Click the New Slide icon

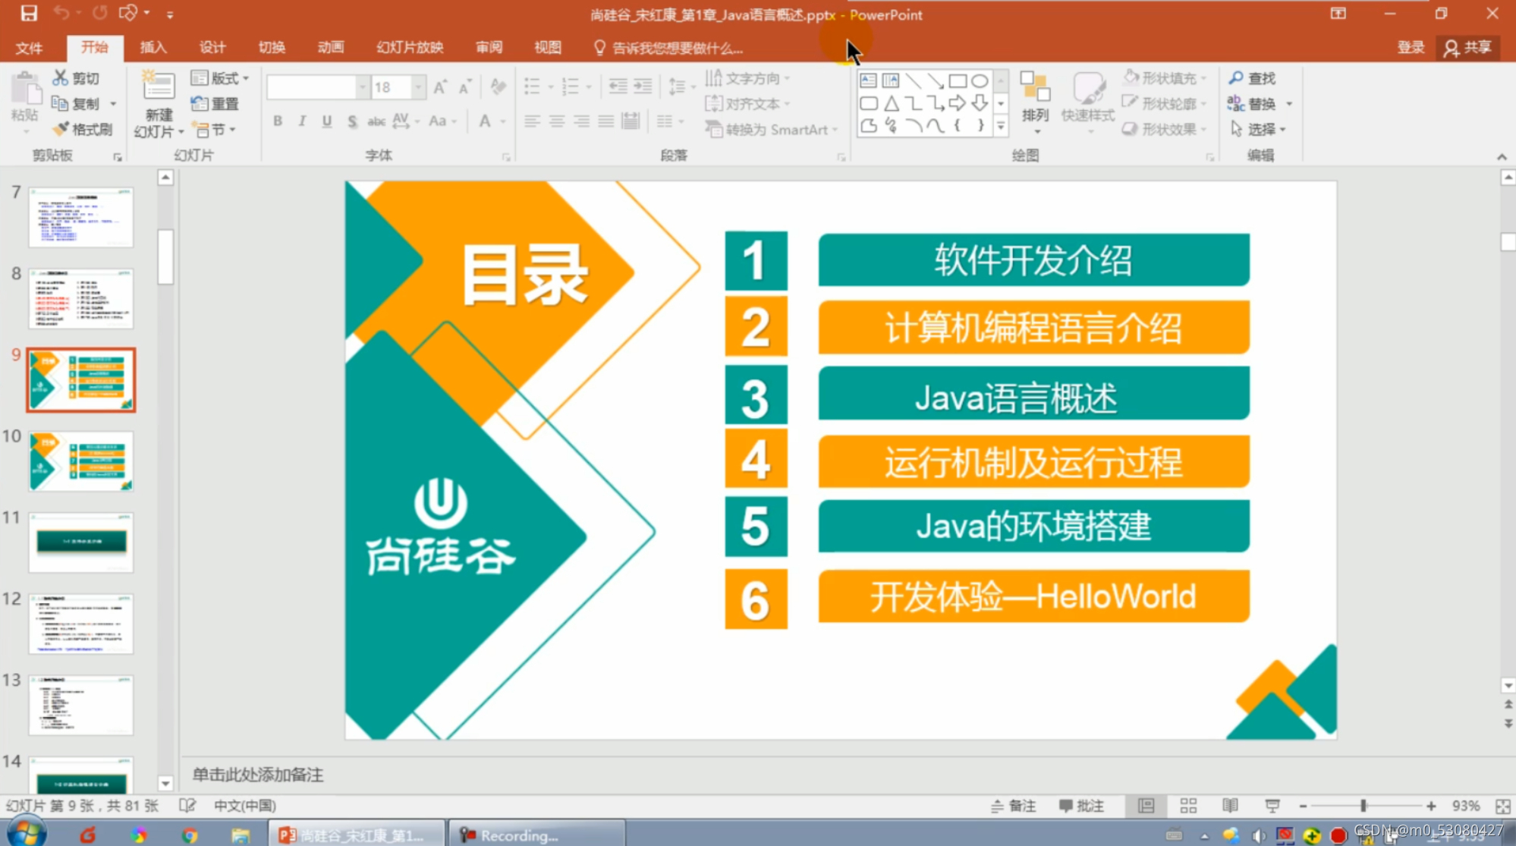coord(159,86)
